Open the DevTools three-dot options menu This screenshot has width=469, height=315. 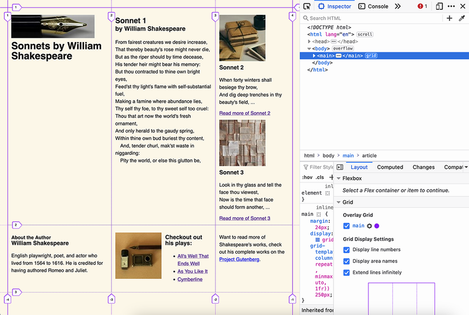(x=451, y=6)
